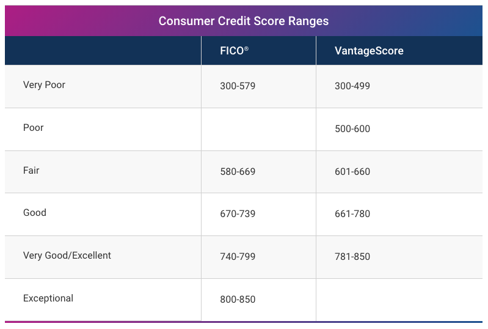Click the empty FICO cell for Poor

click(258, 129)
